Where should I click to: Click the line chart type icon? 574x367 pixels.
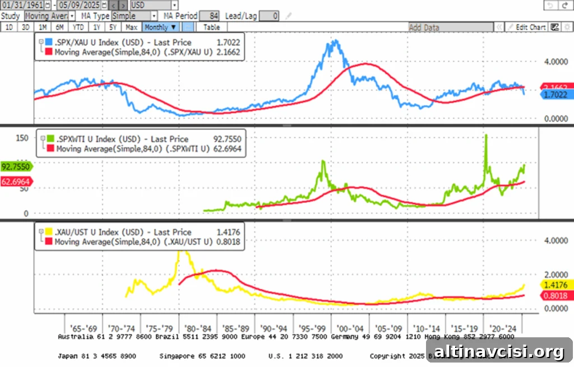click(x=188, y=27)
